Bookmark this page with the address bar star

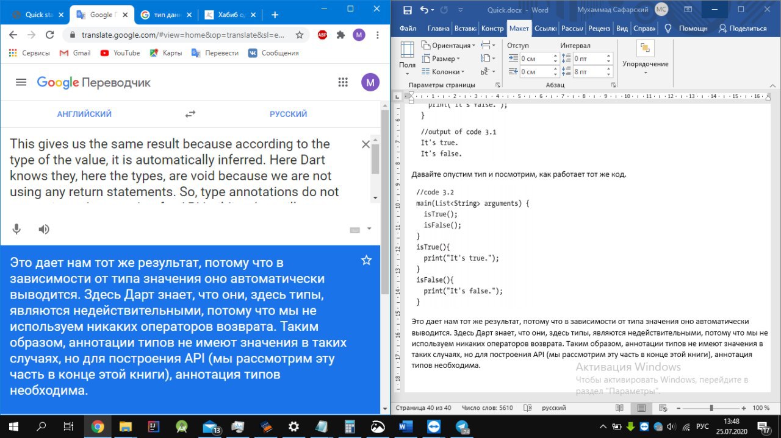pyautogui.click(x=300, y=35)
